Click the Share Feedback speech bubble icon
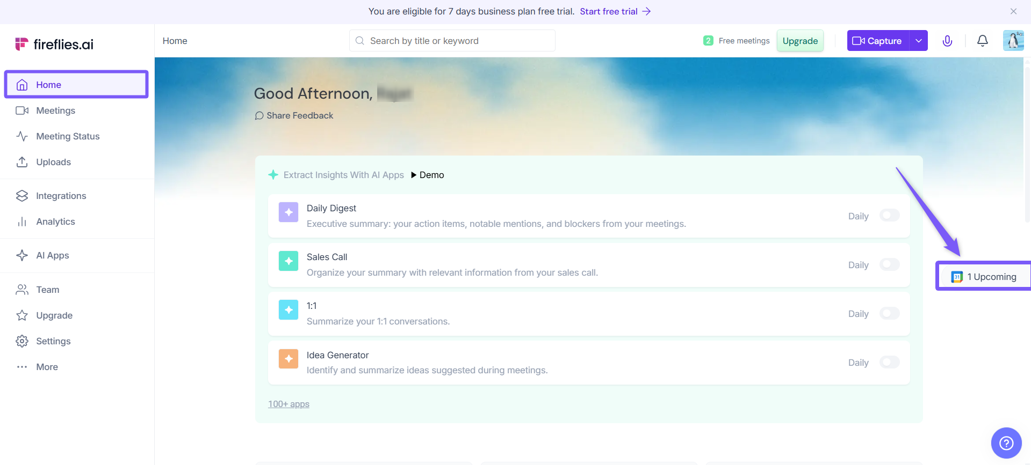 [x=259, y=116]
